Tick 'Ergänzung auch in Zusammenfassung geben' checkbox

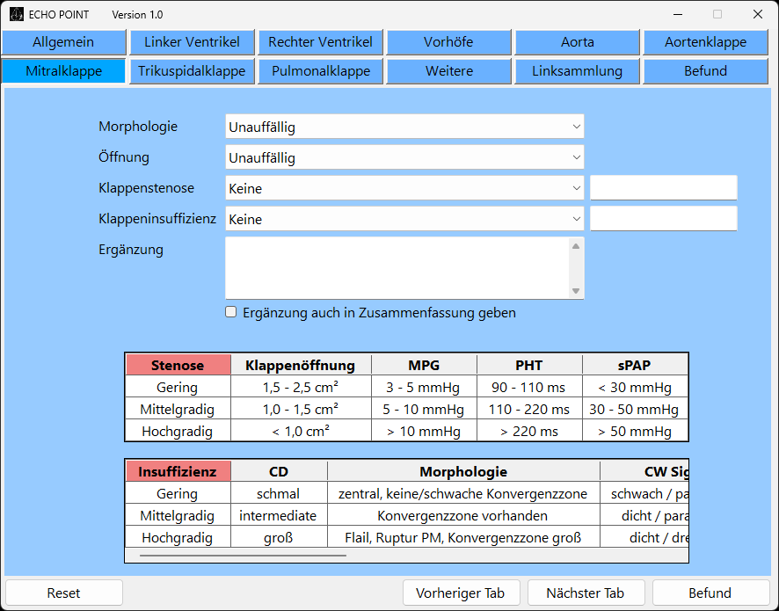click(x=231, y=312)
